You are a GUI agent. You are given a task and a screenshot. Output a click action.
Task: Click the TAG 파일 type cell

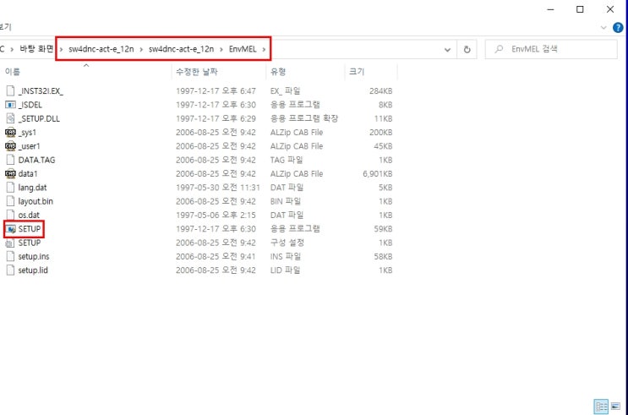(x=287, y=160)
